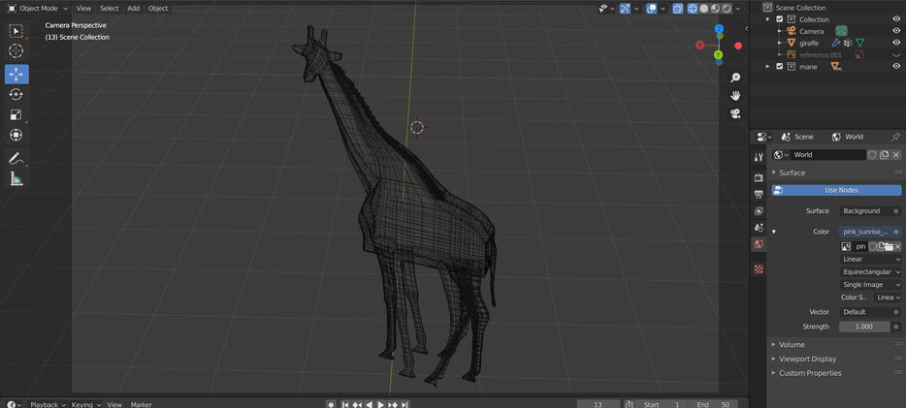906x408 pixels.
Task: Toggle camera view with camera icon
Action: [x=735, y=113]
